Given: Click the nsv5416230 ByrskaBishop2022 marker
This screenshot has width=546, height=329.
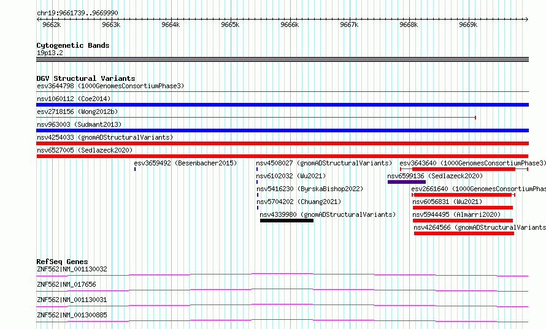Looking at the screenshot, I should pyautogui.click(x=258, y=195).
